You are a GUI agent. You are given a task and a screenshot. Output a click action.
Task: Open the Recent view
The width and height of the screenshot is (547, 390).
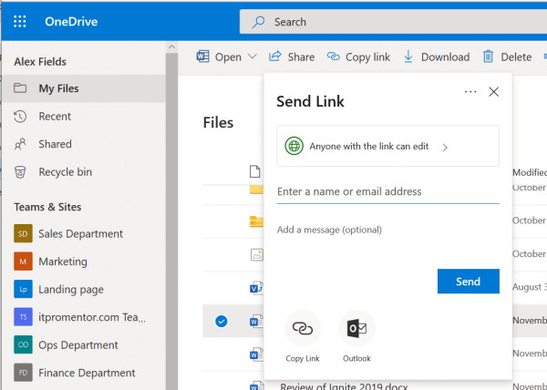tap(84, 117)
